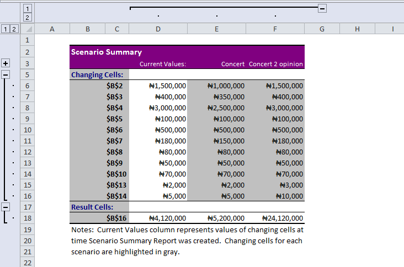Click the ₦24,120,000 result cell
Screen dimensions: 404x267
[x=282, y=218]
